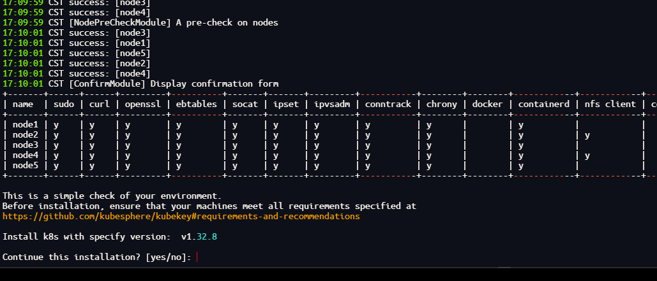This screenshot has height=281, width=657.
Task: Click the 'sudo' column header
Action: 64,104
